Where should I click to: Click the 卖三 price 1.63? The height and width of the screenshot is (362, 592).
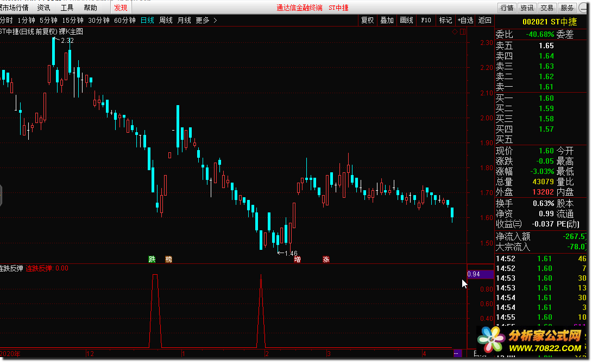(546, 66)
